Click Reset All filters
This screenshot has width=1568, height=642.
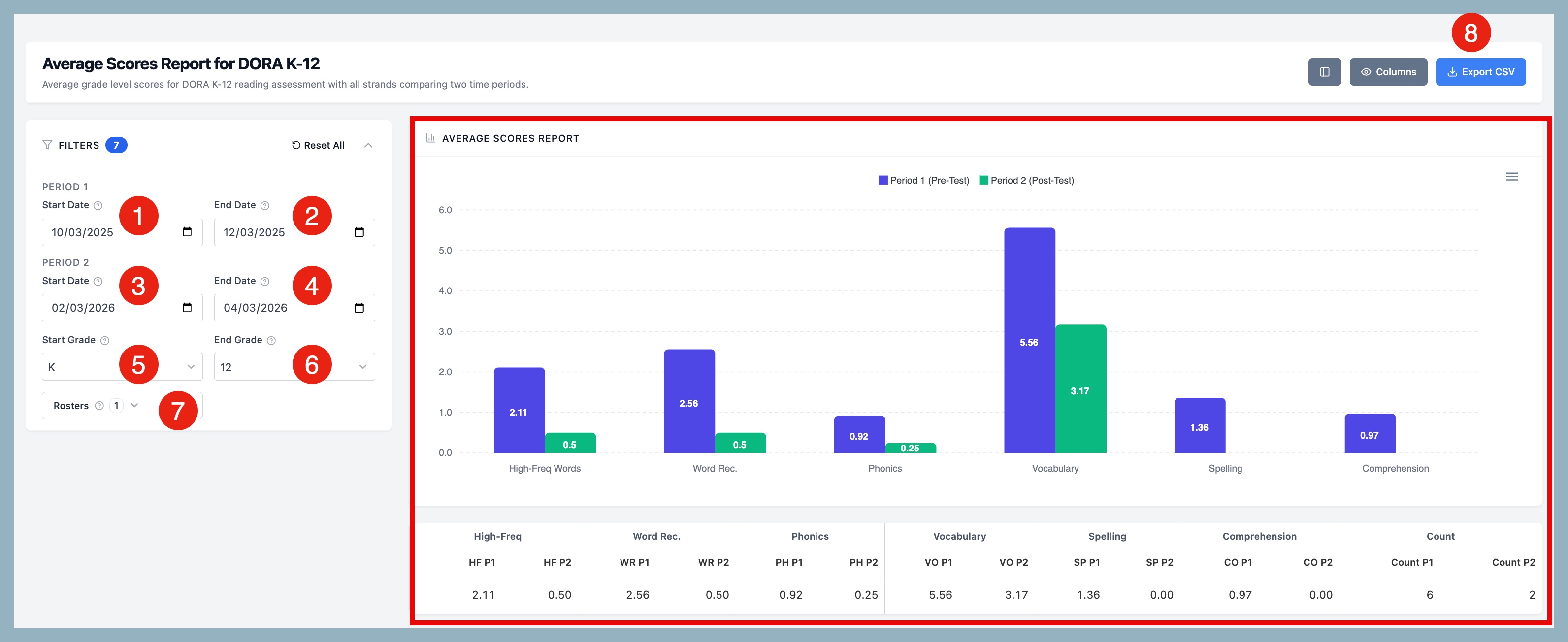(x=318, y=145)
